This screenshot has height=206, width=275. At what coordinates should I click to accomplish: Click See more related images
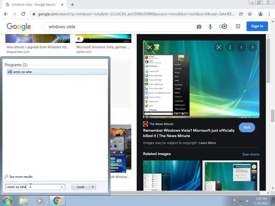(251, 154)
